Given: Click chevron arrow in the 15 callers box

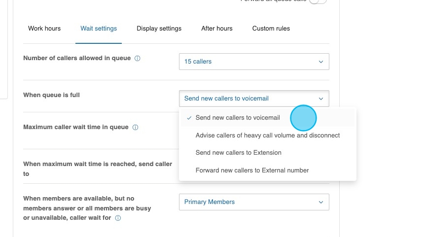Looking at the screenshot, I should tap(320, 62).
